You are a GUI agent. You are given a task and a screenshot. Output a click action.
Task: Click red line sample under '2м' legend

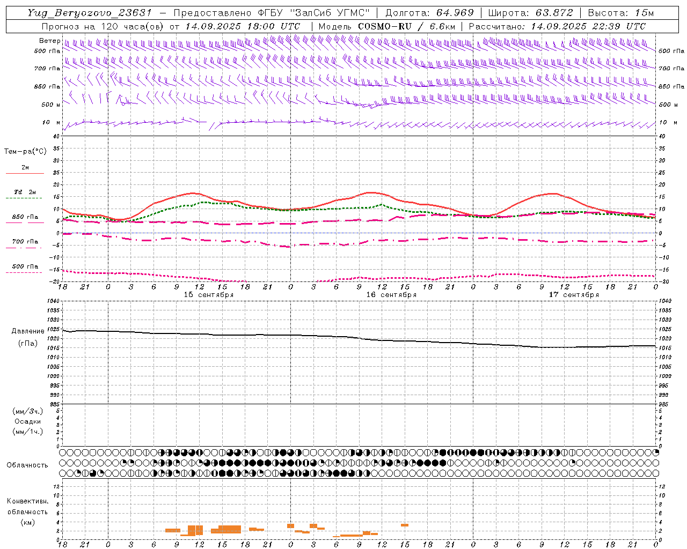25,173
